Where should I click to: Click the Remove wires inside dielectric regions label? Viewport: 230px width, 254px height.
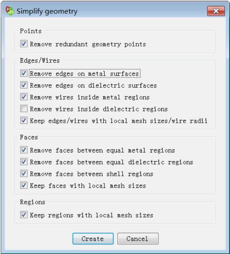(x=99, y=109)
